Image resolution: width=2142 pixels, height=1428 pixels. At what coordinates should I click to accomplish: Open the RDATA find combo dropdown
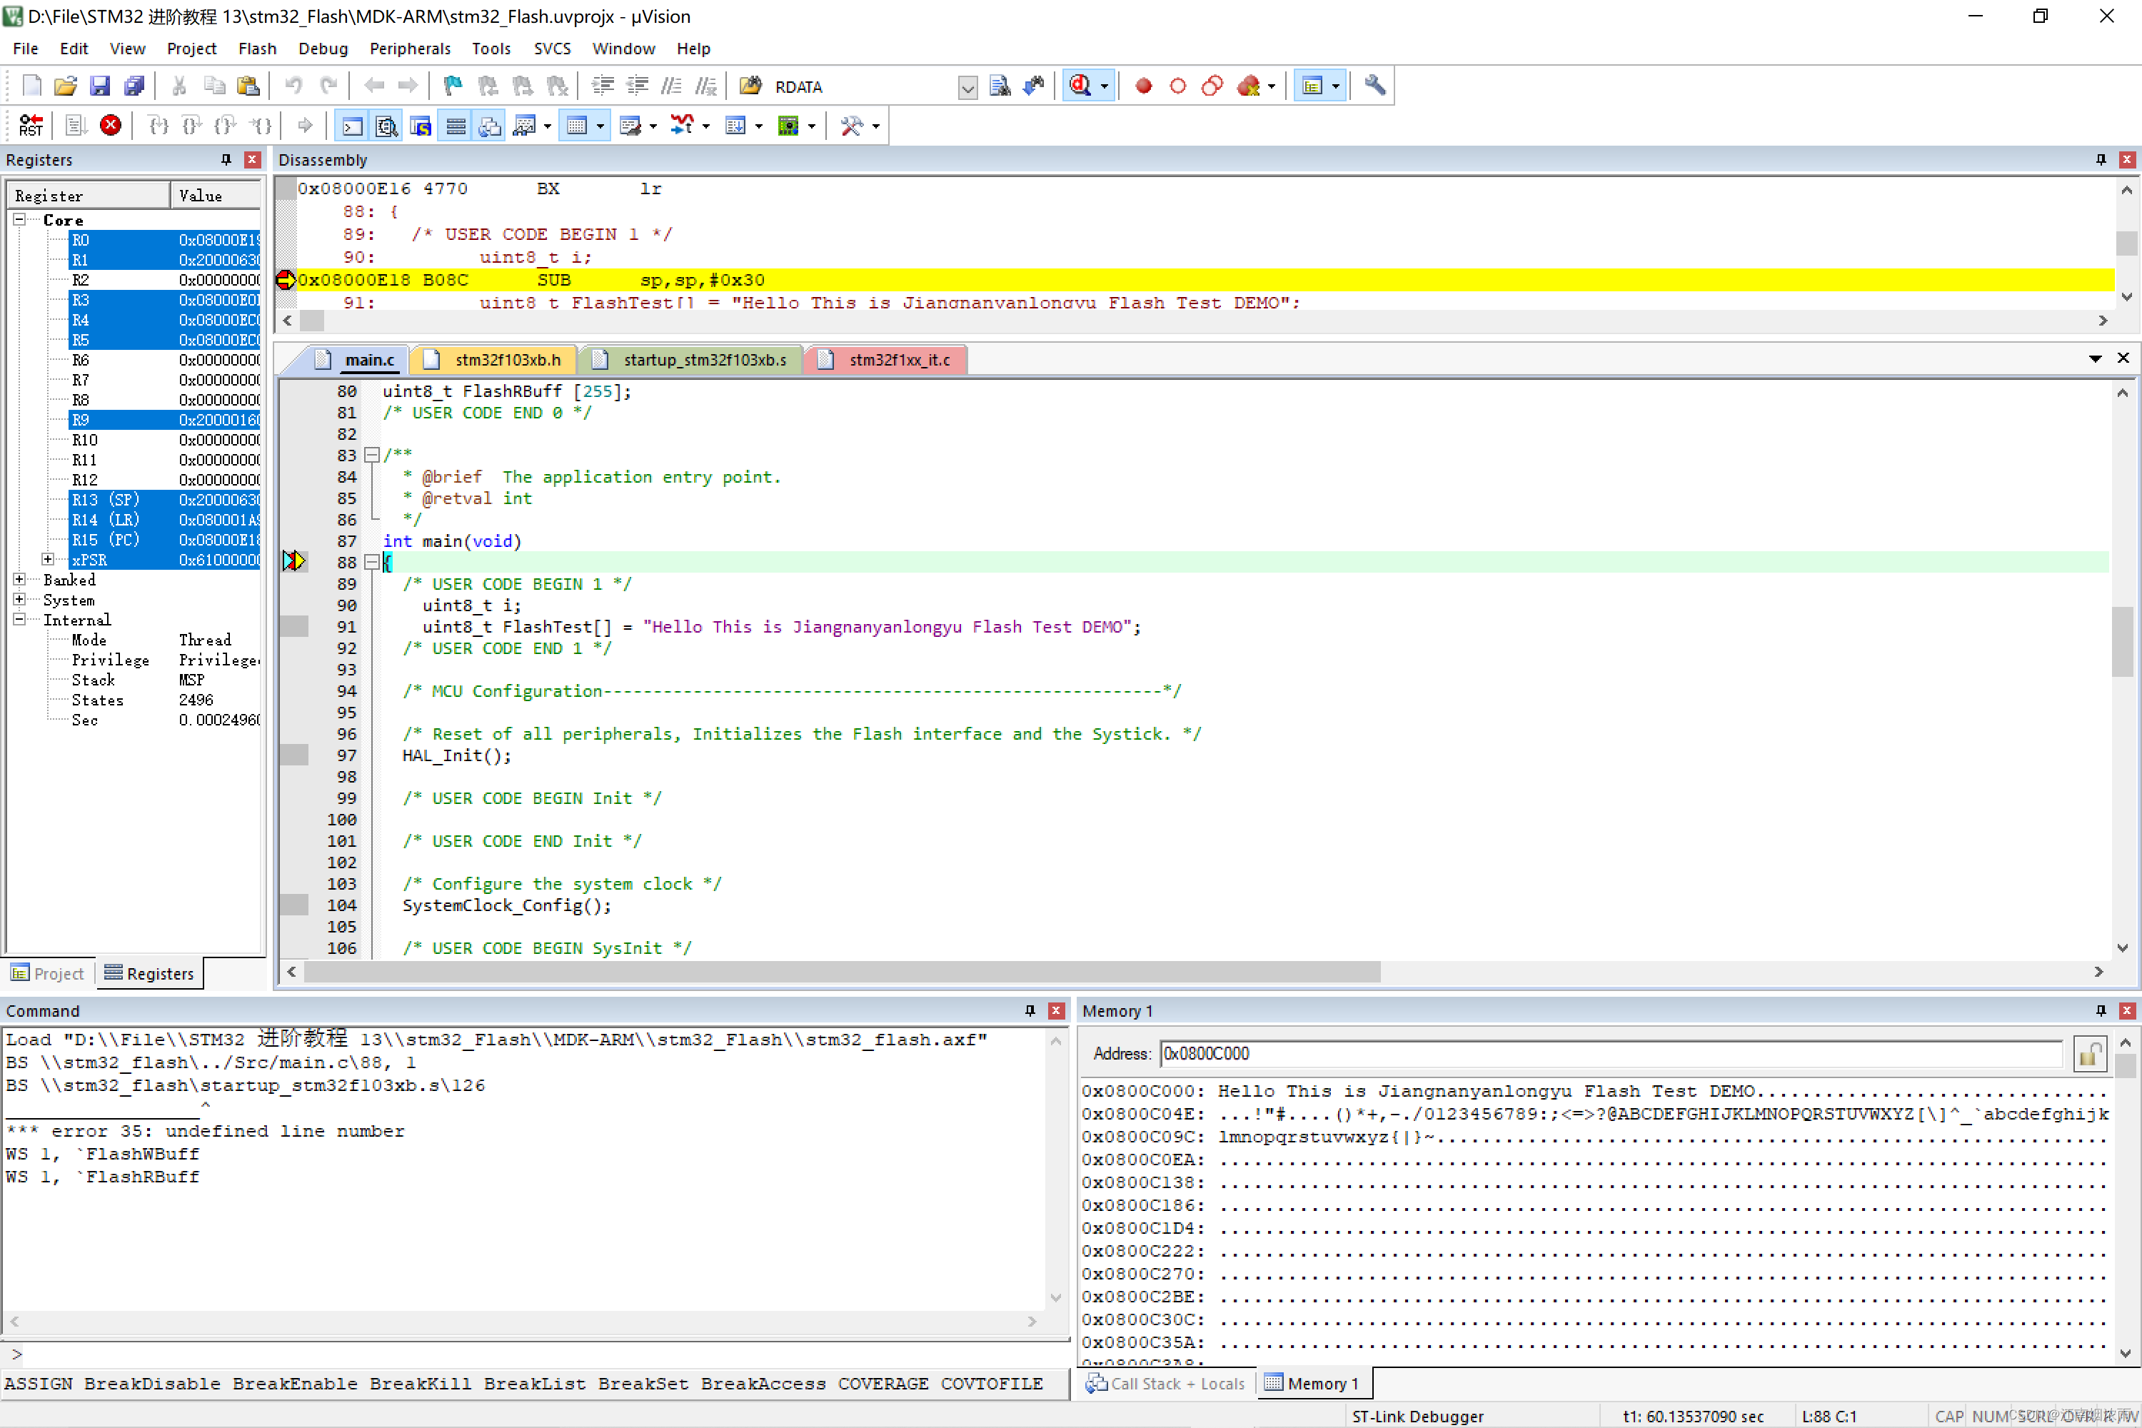click(968, 86)
